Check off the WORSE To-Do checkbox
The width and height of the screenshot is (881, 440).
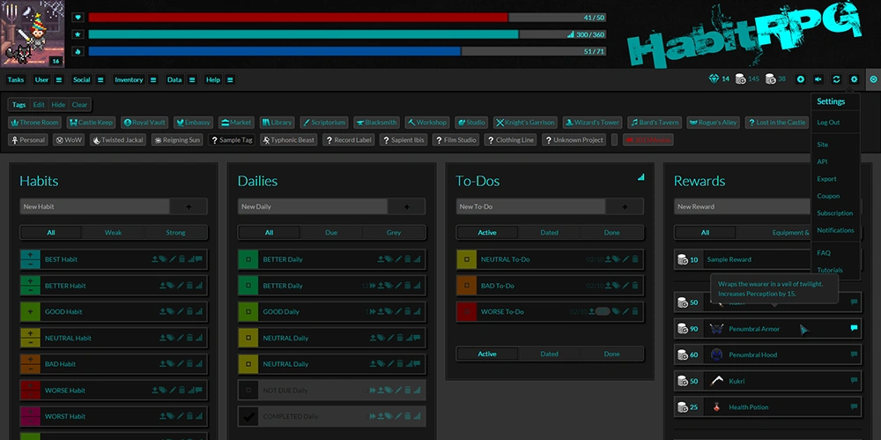click(466, 312)
